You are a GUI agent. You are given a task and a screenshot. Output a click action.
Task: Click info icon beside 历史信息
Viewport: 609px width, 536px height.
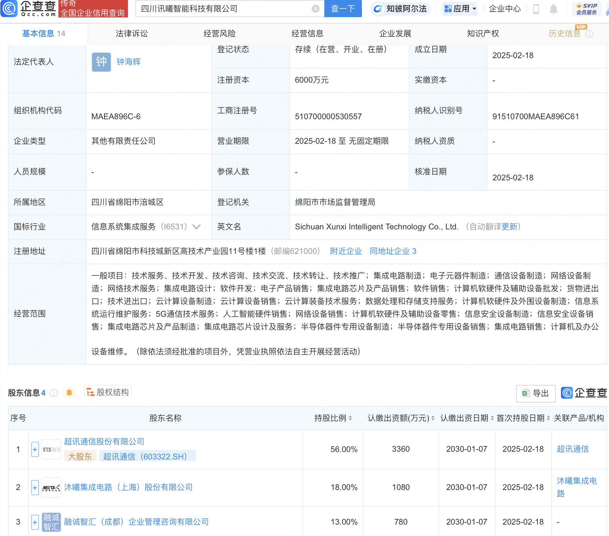pyautogui.click(x=589, y=34)
